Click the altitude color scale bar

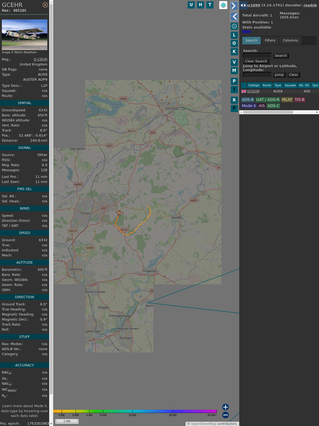click(135, 411)
